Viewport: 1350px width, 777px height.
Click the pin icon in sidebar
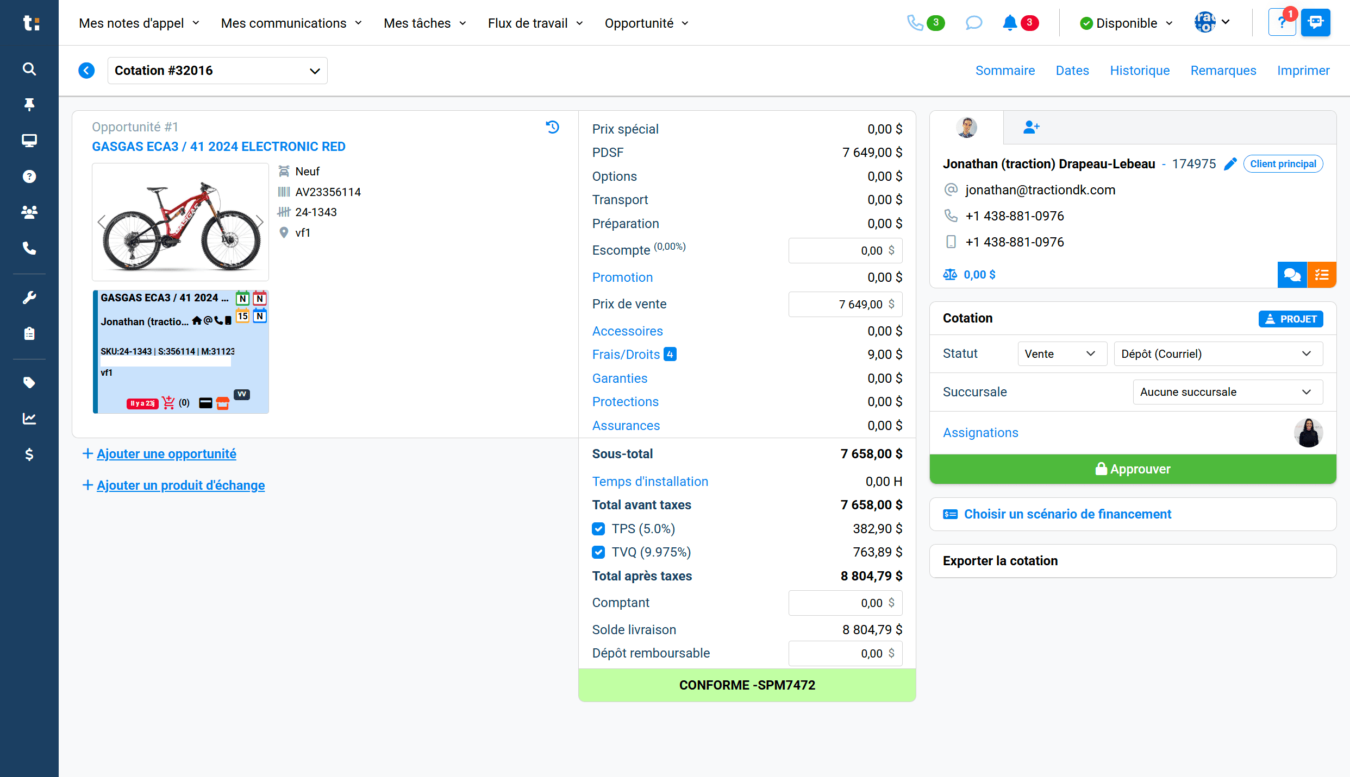(29, 104)
